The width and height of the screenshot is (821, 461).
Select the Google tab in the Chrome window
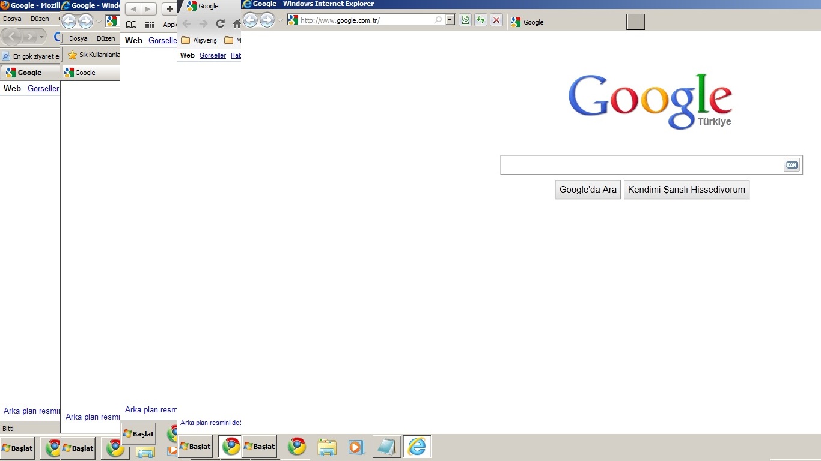209,7
